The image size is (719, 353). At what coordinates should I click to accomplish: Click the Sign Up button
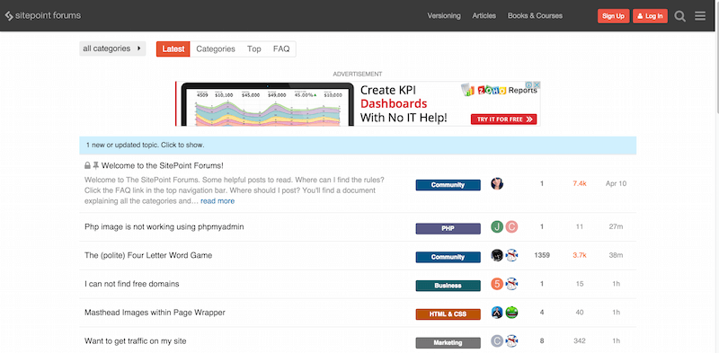[x=614, y=16]
